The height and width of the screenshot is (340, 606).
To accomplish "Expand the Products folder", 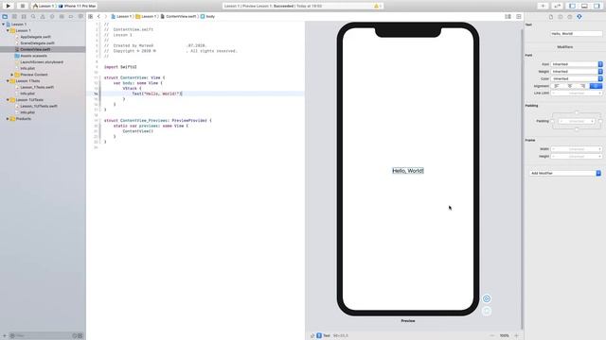I will 8,119.
